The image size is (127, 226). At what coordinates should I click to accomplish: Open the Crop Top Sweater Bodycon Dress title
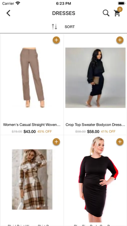[95, 125]
